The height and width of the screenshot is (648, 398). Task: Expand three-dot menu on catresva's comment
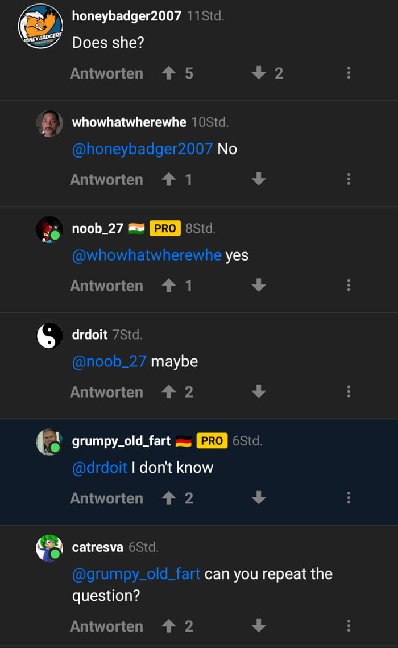point(349,626)
